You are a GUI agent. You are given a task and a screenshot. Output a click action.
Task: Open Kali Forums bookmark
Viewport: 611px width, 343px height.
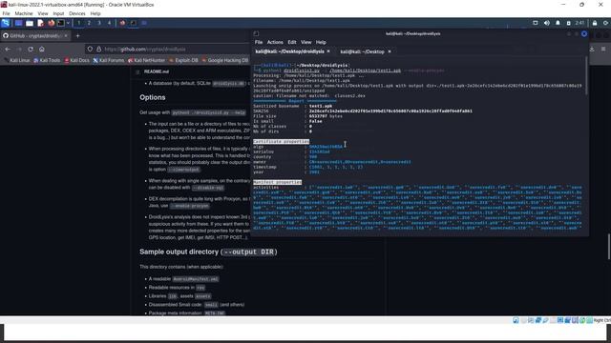(108, 60)
